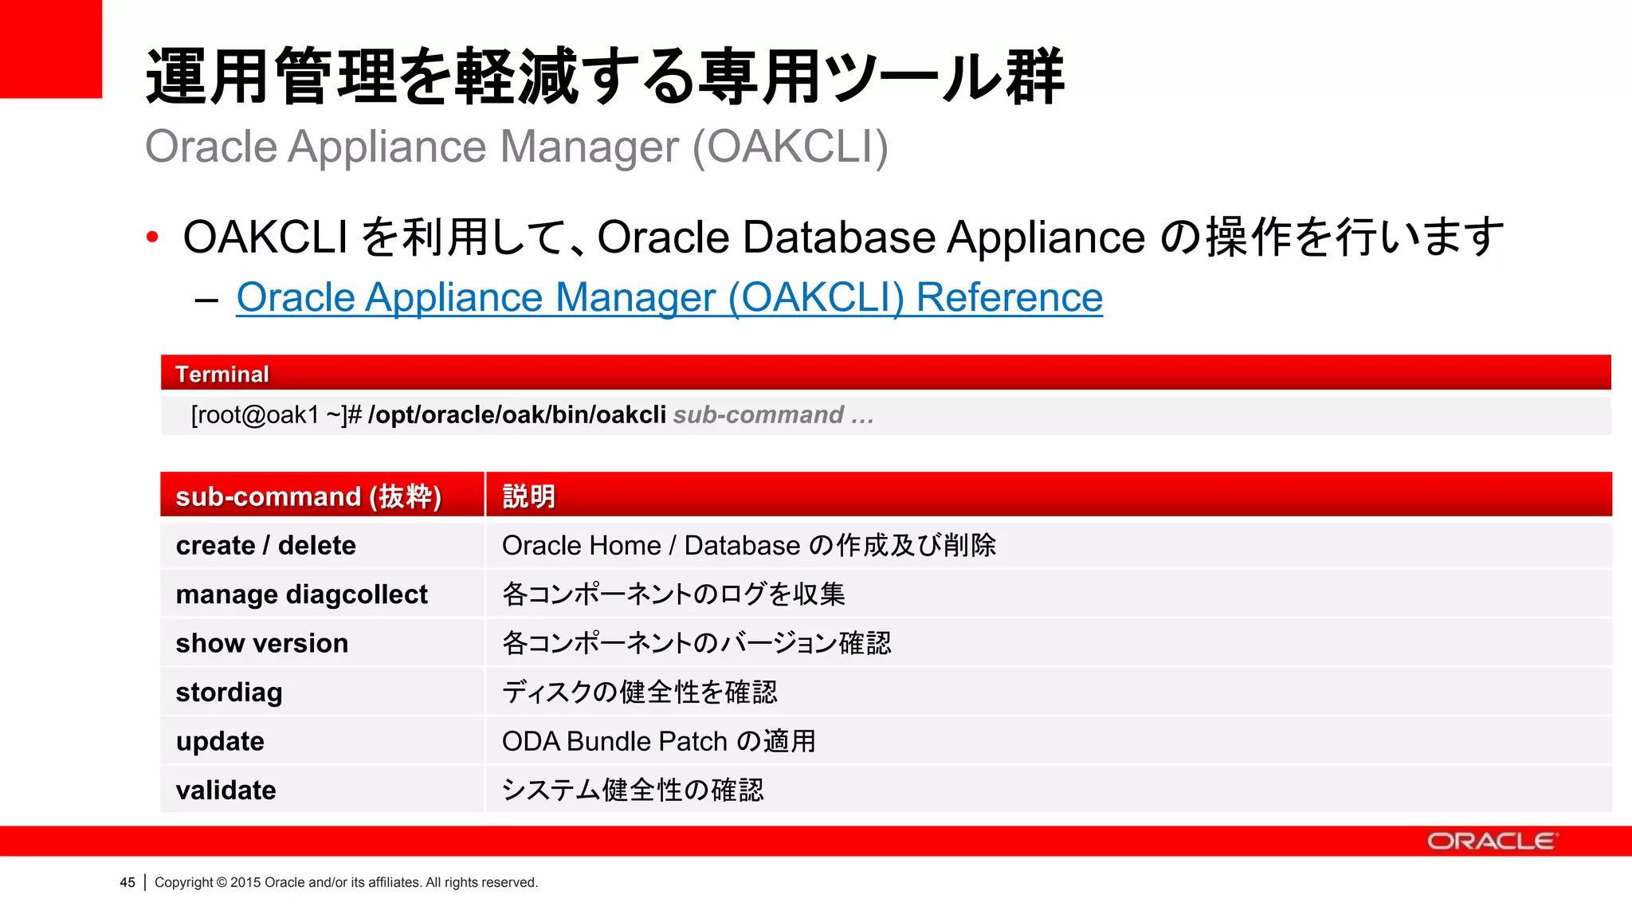Select the 'update' sub-command cell
The image size is (1632, 918).
(322, 741)
